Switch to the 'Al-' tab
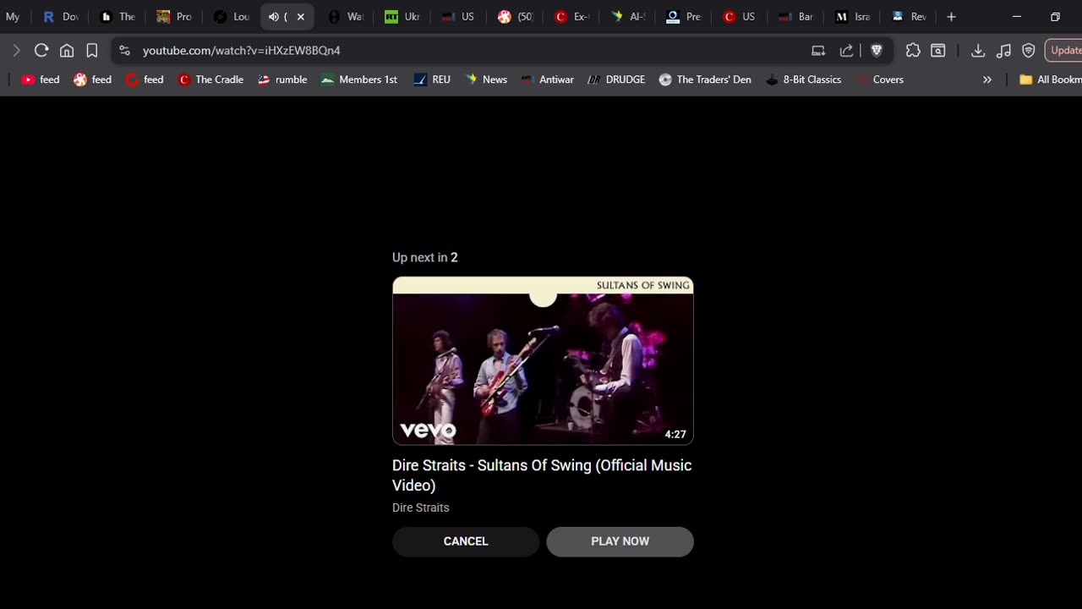Image resolution: width=1082 pixels, height=609 pixels. [628, 17]
